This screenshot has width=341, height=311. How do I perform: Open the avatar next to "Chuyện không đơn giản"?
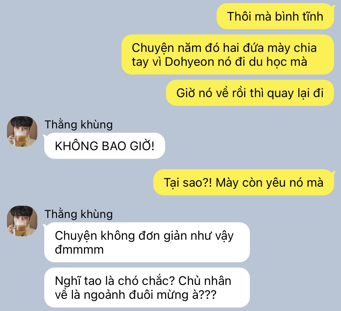click(x=22, y=221)
